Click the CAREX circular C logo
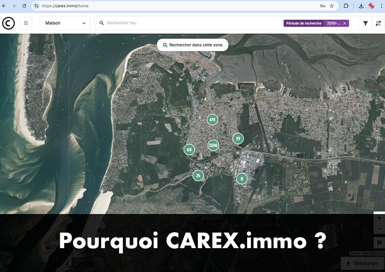This screenshot has height=272, width=385. 9,23
